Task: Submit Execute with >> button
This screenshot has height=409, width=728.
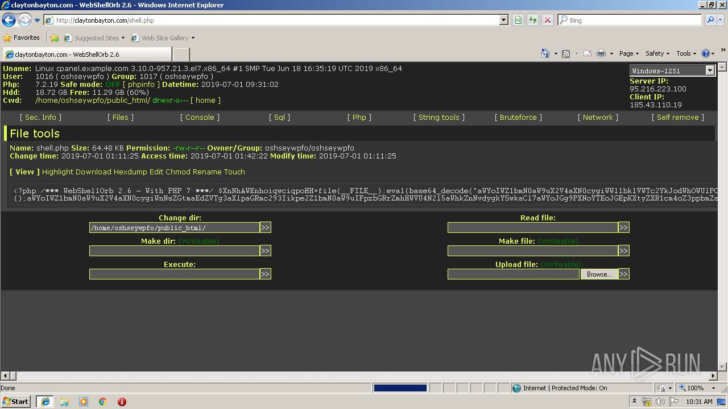Action: [x=266, y=274]
